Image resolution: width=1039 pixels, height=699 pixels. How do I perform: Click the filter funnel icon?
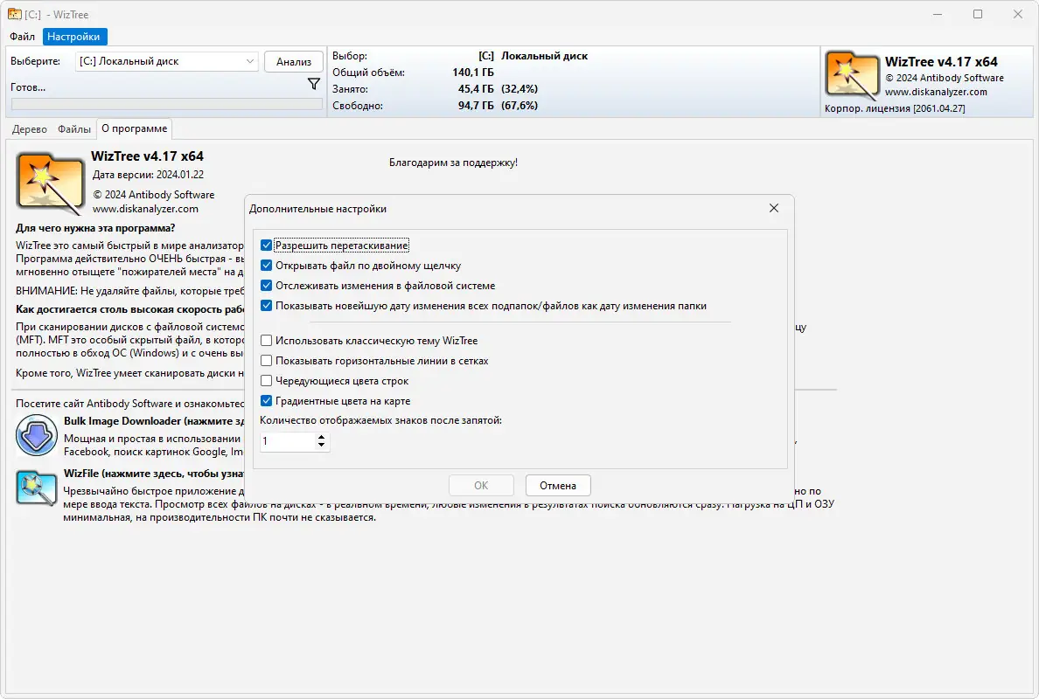(314, 84)
